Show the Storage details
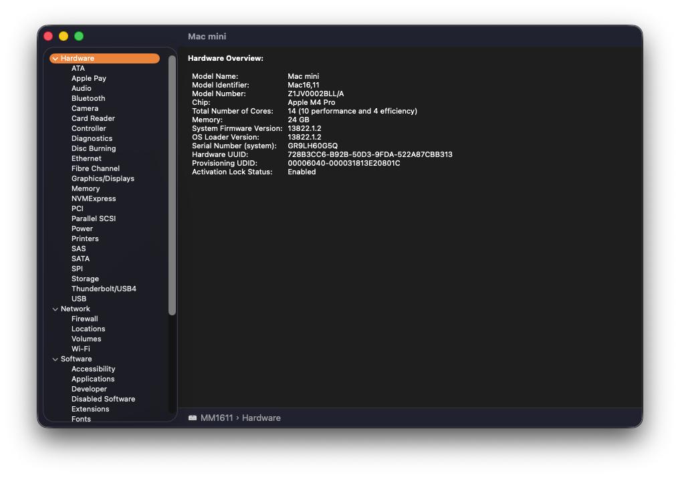Viewport: 680px width, 477px height. (85, 279)
